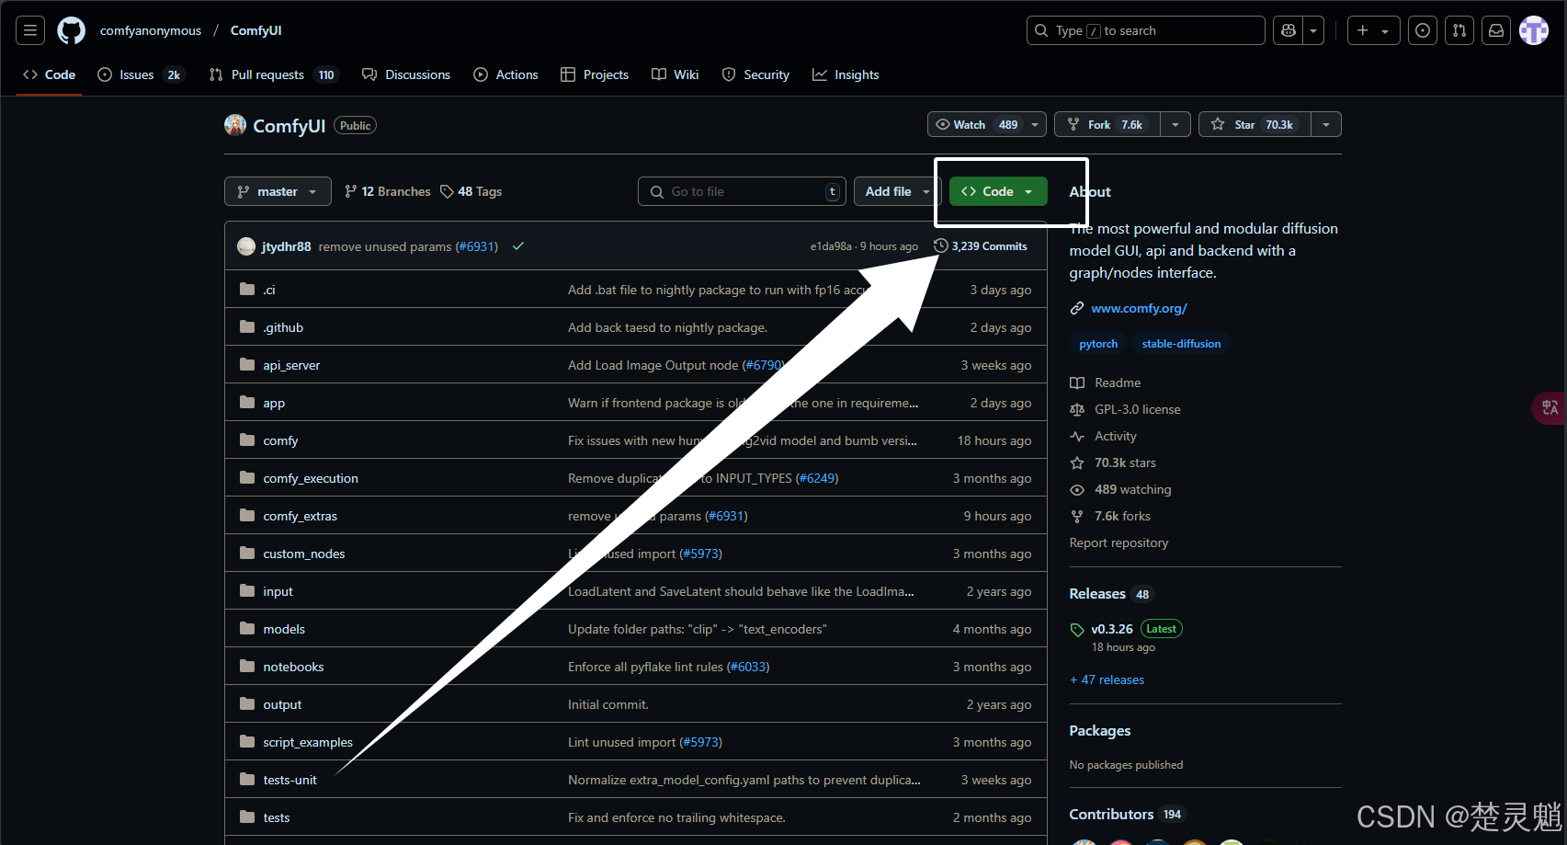Viewport: 1567px width, 845px height.
Task: Go to the GitHub homepage logo
Action: pyautogui.click(x=71, y=30)
